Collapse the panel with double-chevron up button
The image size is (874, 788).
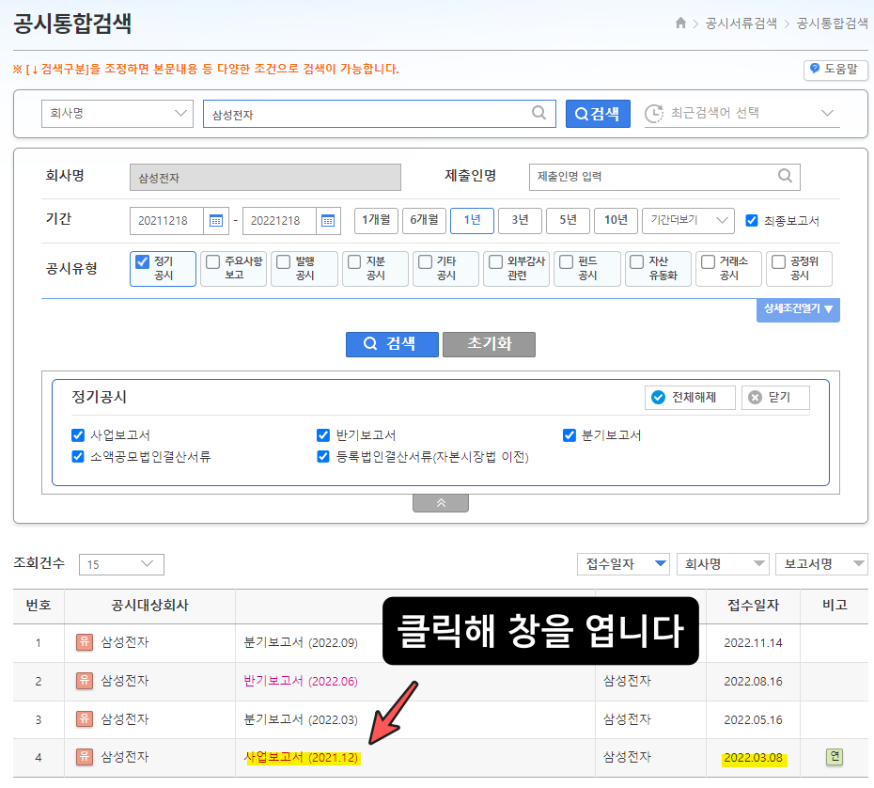click(441, 503)
